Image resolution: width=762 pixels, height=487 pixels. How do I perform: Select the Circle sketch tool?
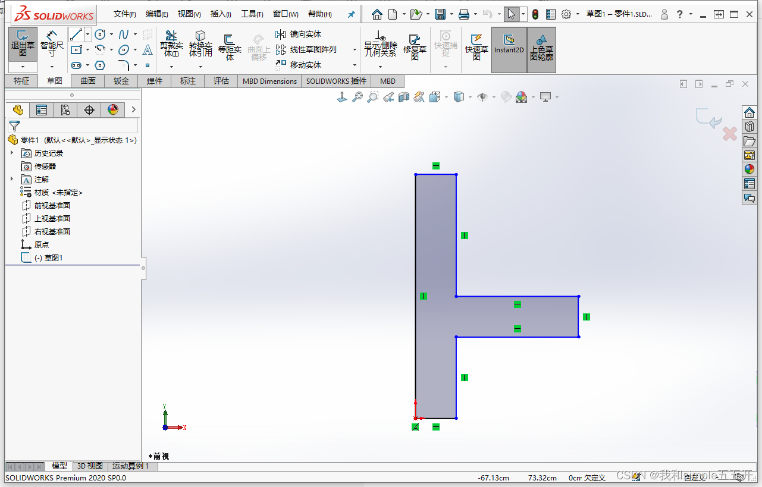pos(101,34)
